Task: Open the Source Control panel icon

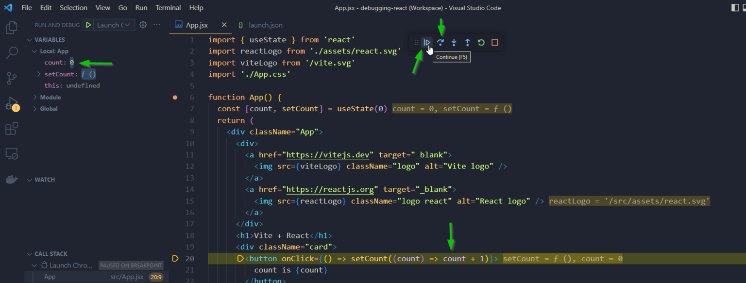Action: (x=11, y=78)
